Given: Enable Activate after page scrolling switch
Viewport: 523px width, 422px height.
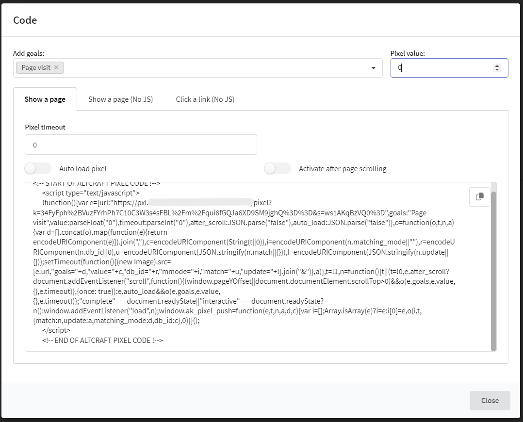Looking at the screenshot, I should pos(278,168).
